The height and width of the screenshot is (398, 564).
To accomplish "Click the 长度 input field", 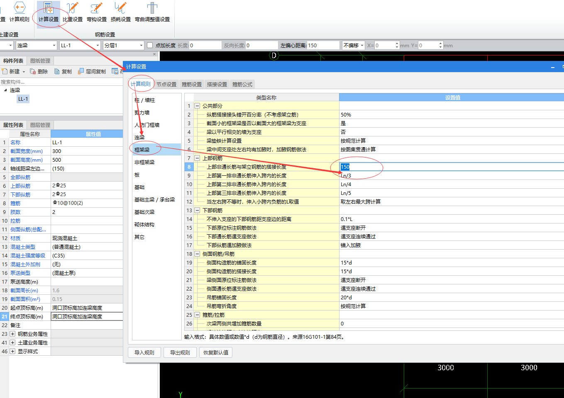I will click(205, 45).
